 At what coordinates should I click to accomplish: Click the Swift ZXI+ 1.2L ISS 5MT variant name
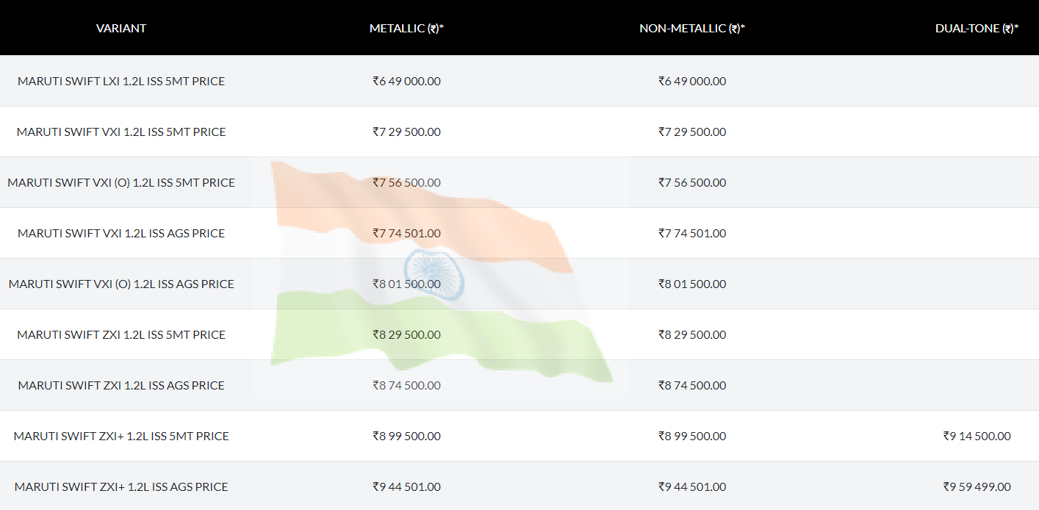click(x=121, y=436)
